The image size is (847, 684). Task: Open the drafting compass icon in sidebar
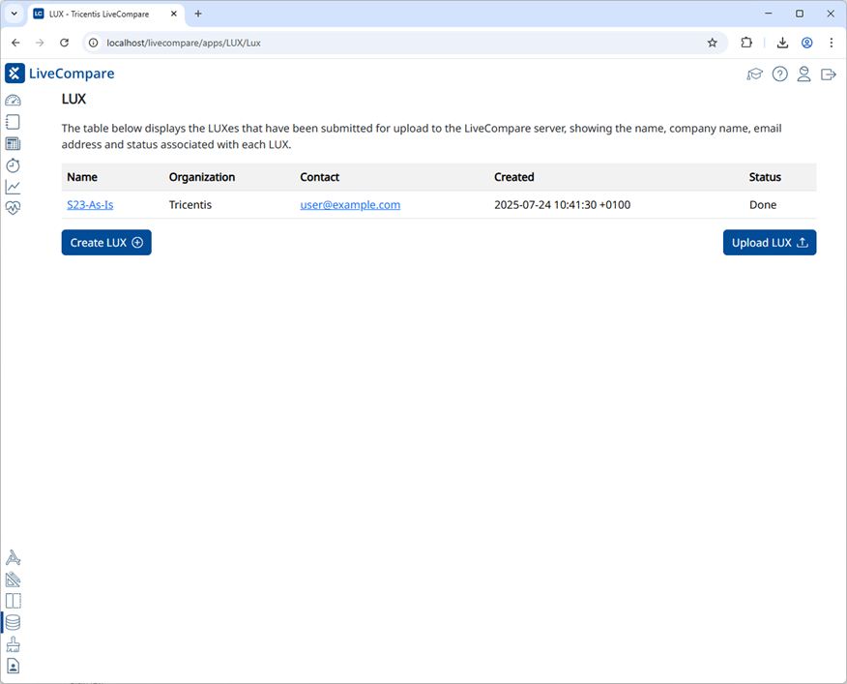(x=13, y=557)
